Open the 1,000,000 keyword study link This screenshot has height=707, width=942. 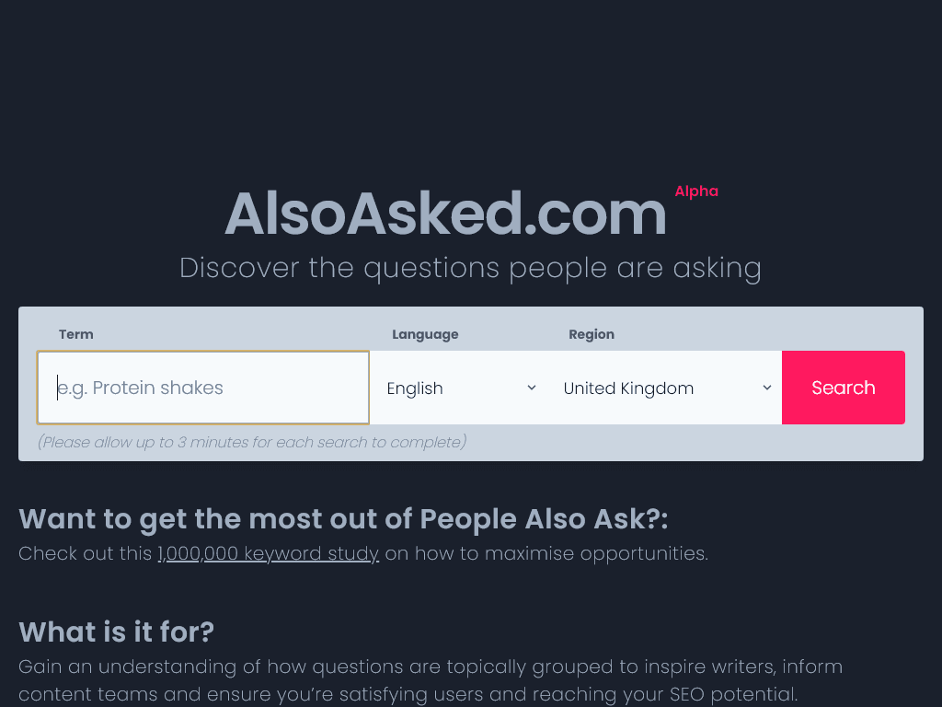268,553
